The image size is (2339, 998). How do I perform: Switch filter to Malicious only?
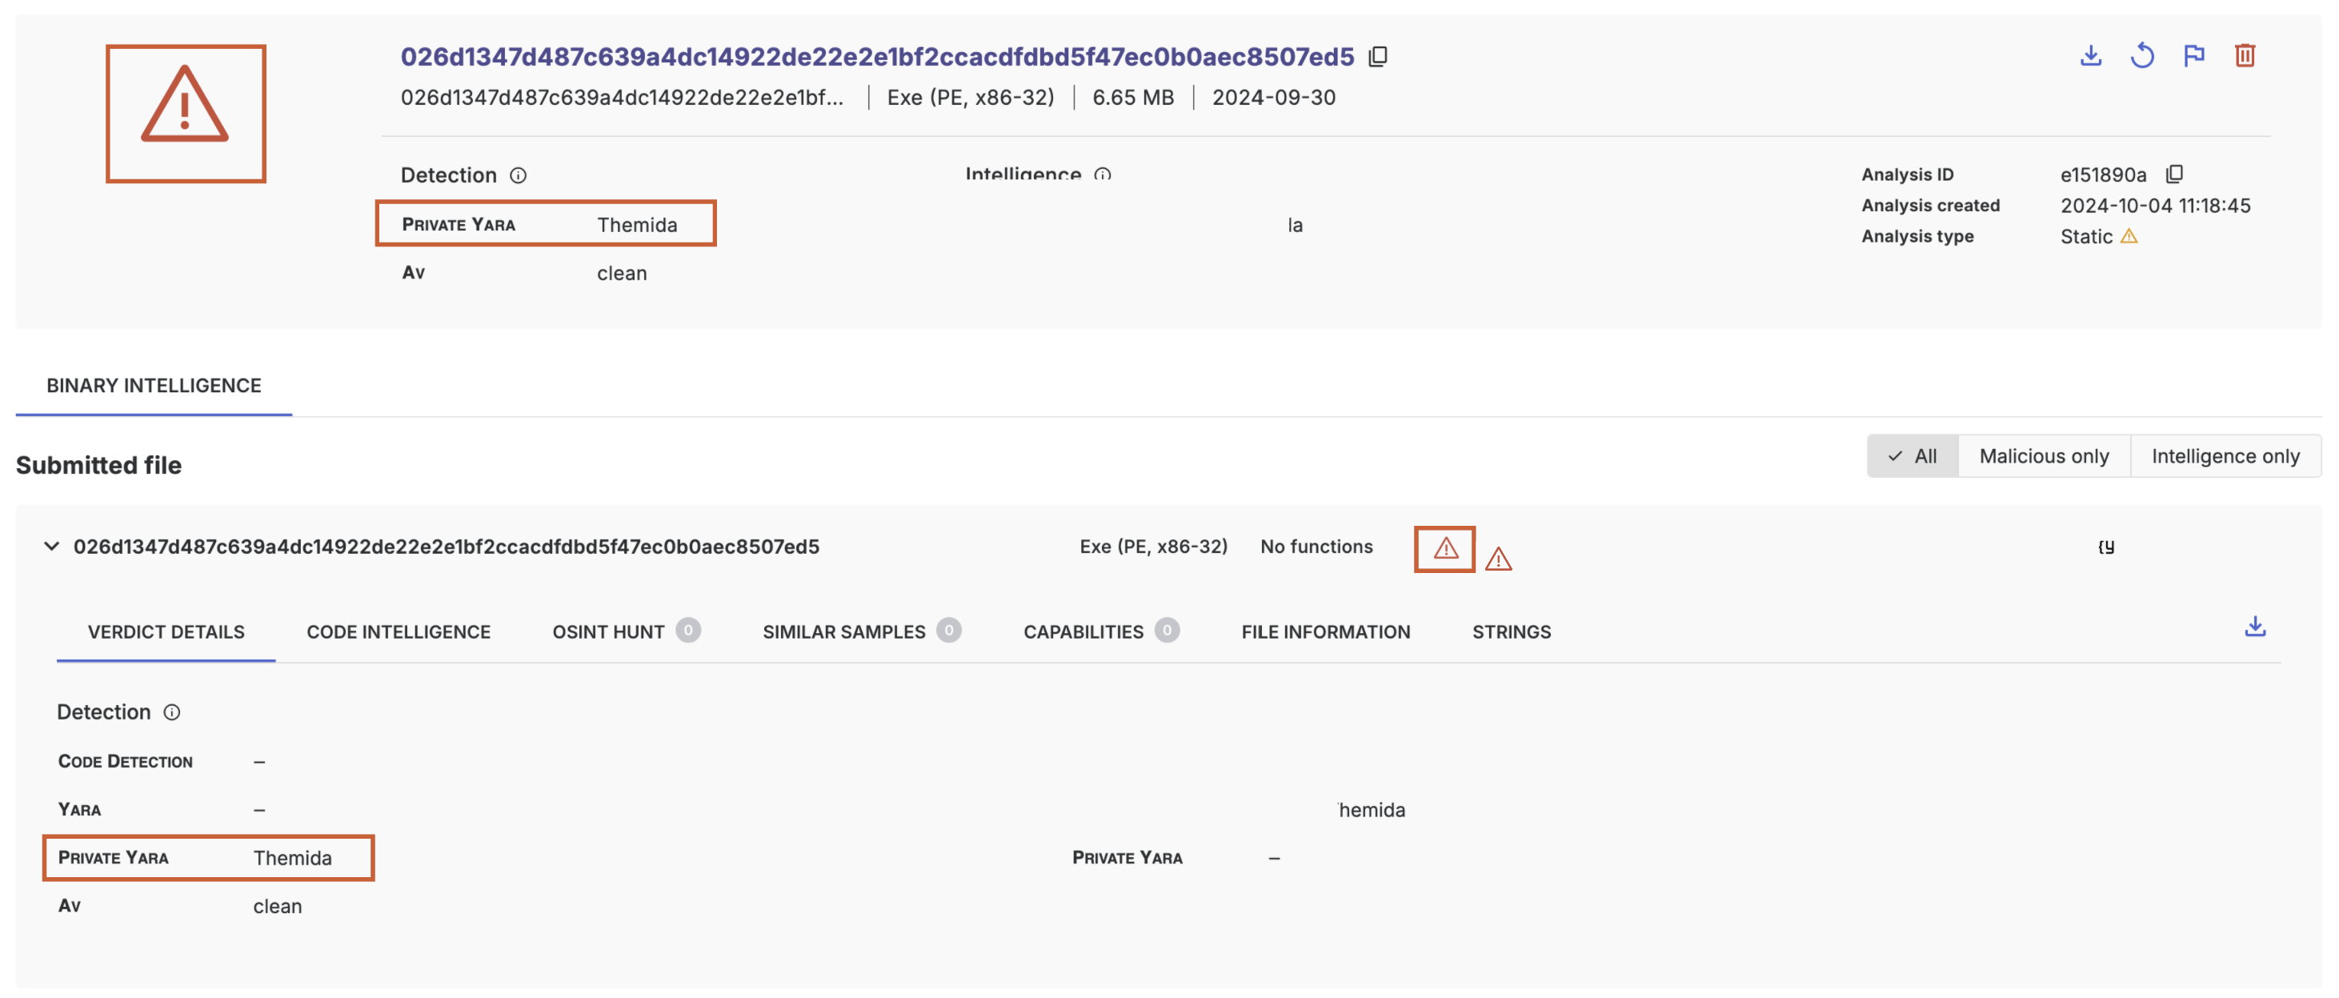coord(2043,456)
